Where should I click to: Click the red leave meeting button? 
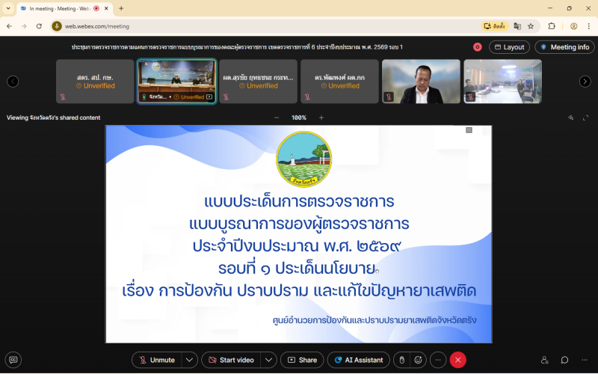457,360
